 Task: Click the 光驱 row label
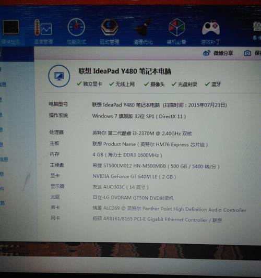point(55,197)
